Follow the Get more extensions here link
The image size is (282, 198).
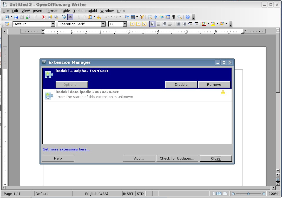click(x=66, y=149)
